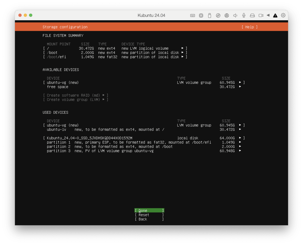Expand the /boot/efi mount row arrow
This screenshot has height=245, width=303.
[x=183, y=57]
